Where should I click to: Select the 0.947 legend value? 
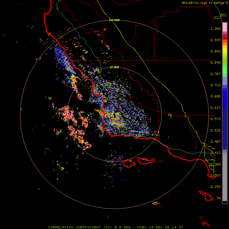click(x=216, y=40)
